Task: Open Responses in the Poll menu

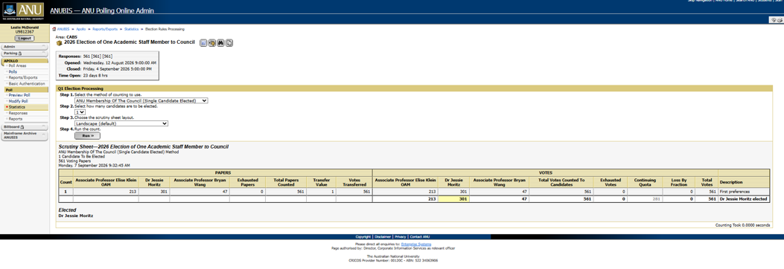Action: [18, 113]
